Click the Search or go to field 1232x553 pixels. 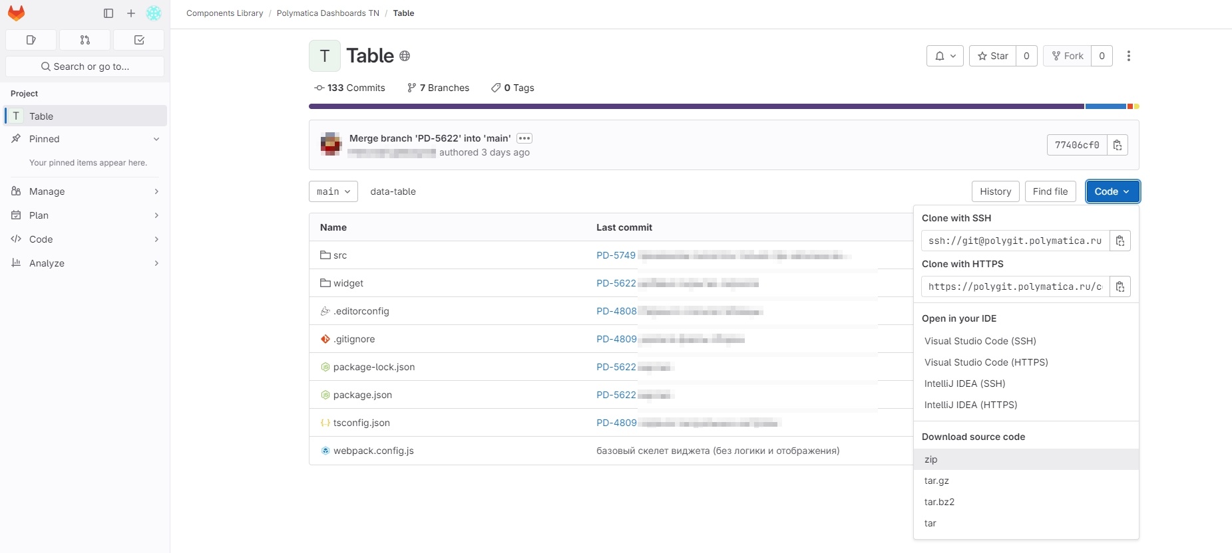click(x=85, y=66)
